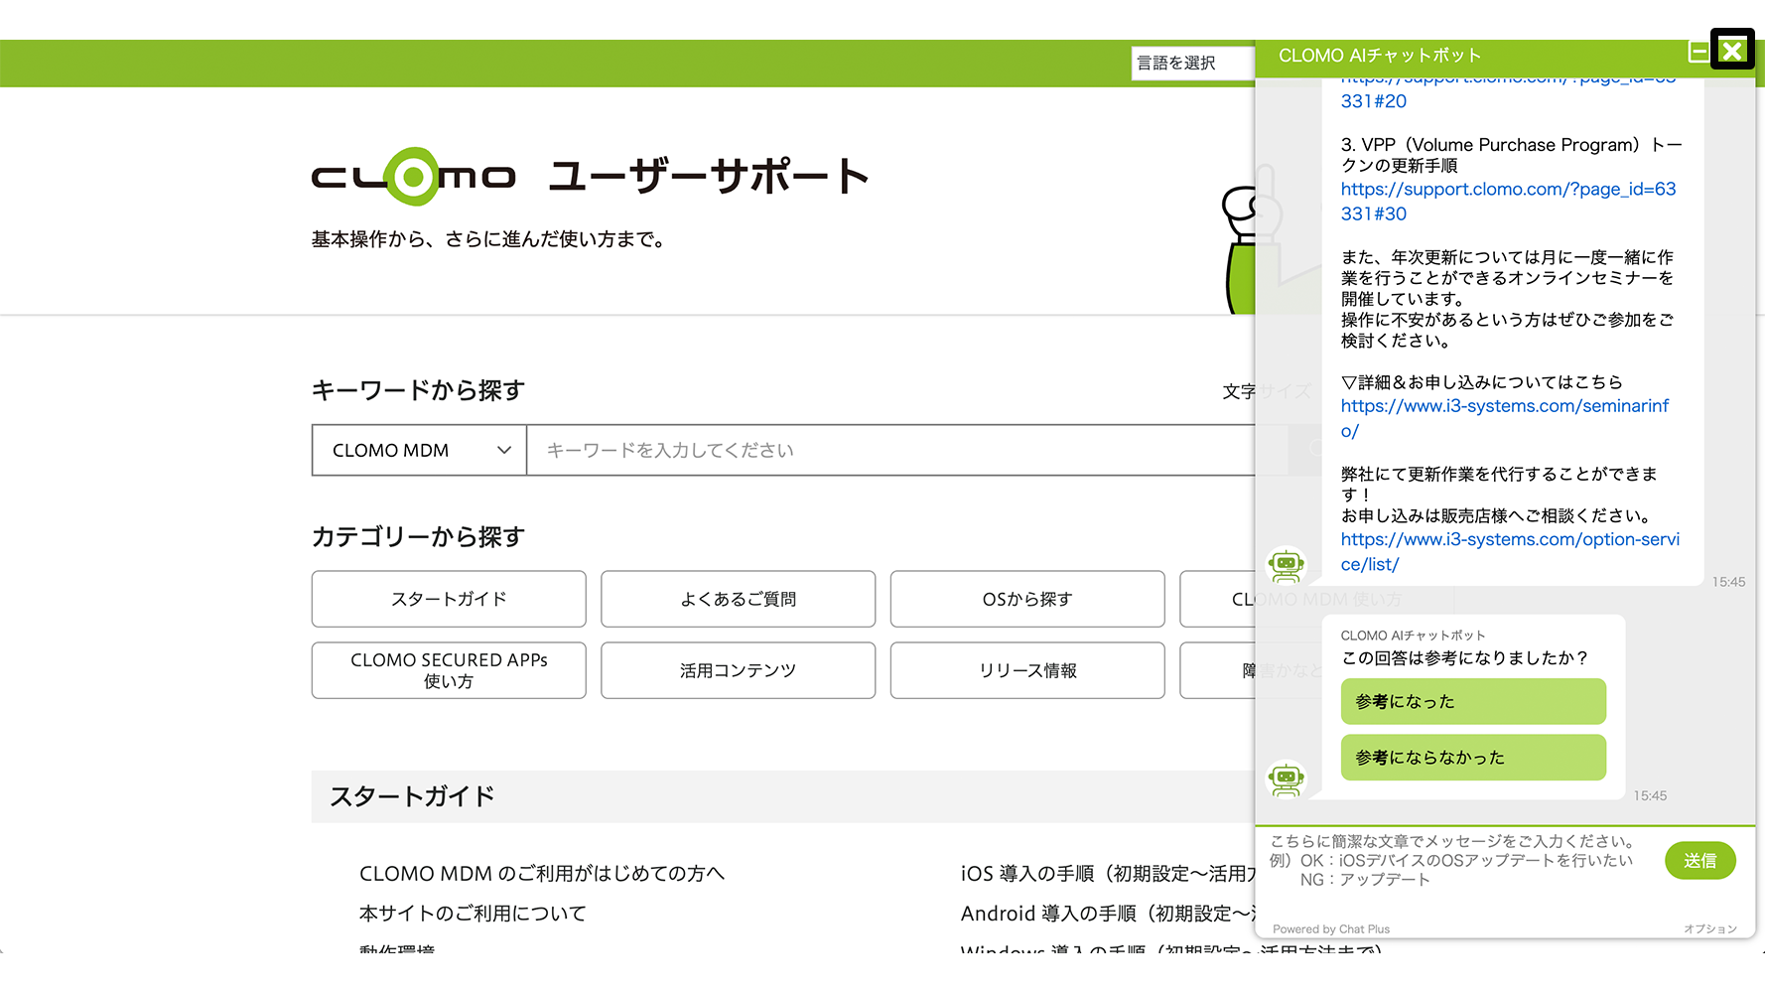The width and height of the screenshot is (1765, 993).
Task: Select 参考になった feedback button
Action: tap(1473, 701)
